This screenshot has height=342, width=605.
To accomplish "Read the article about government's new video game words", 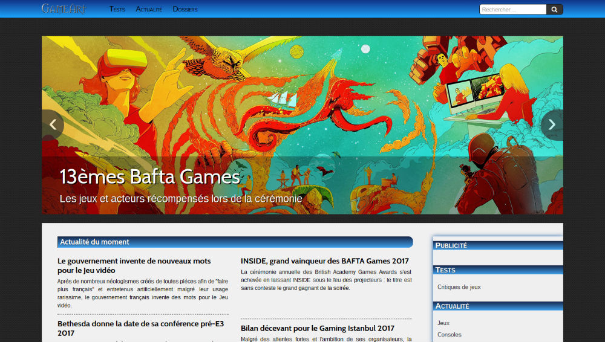I will (x=134, y=266).
